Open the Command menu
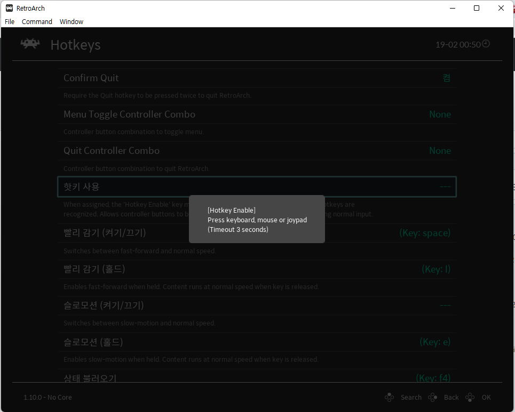515x412 pixels. tap(37, 22)
